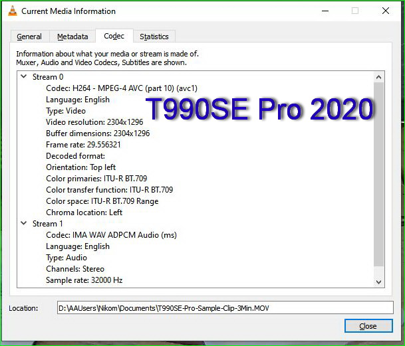Select the Codec tab

coord(114,36)
